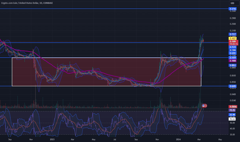Click the 2024 label on the time axis
240x142 pixels.
pos(178,139)
